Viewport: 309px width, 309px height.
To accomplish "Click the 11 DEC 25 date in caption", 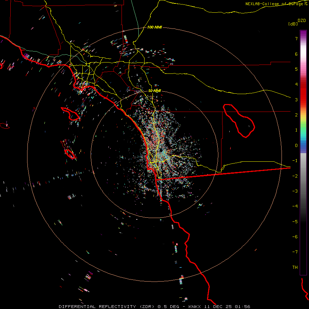I will (218, 307).
